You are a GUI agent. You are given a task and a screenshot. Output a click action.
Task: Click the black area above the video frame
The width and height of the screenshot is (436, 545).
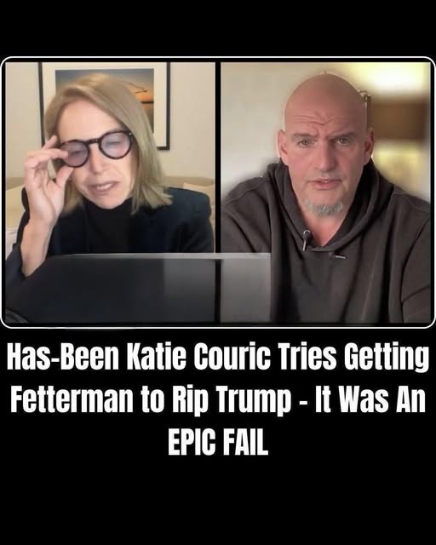coord(218,28)
